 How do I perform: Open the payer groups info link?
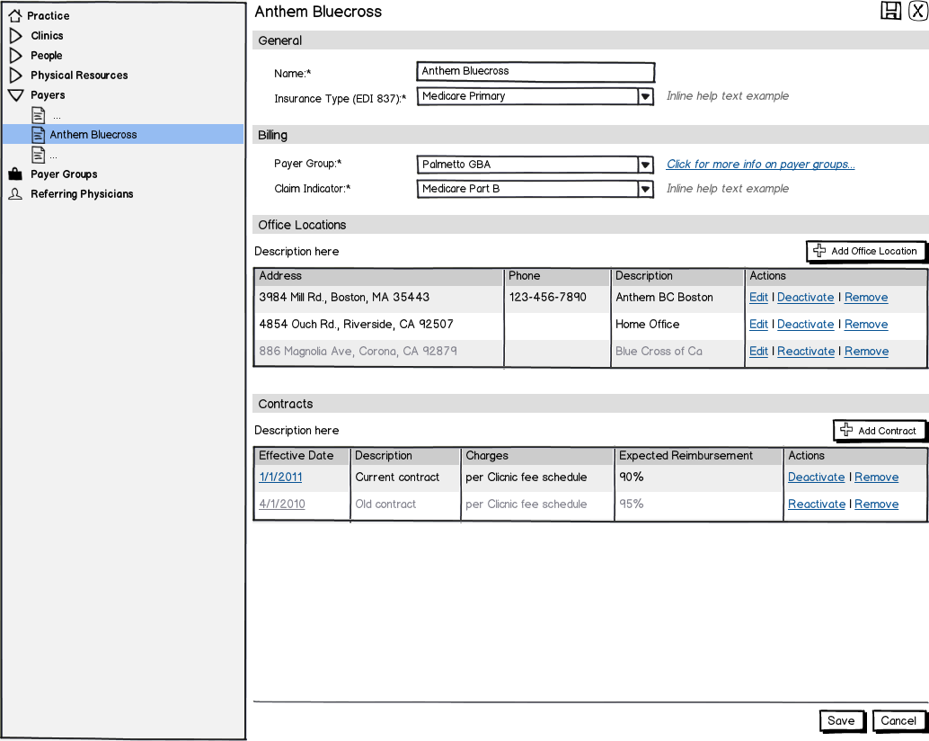tap(760, 165)
